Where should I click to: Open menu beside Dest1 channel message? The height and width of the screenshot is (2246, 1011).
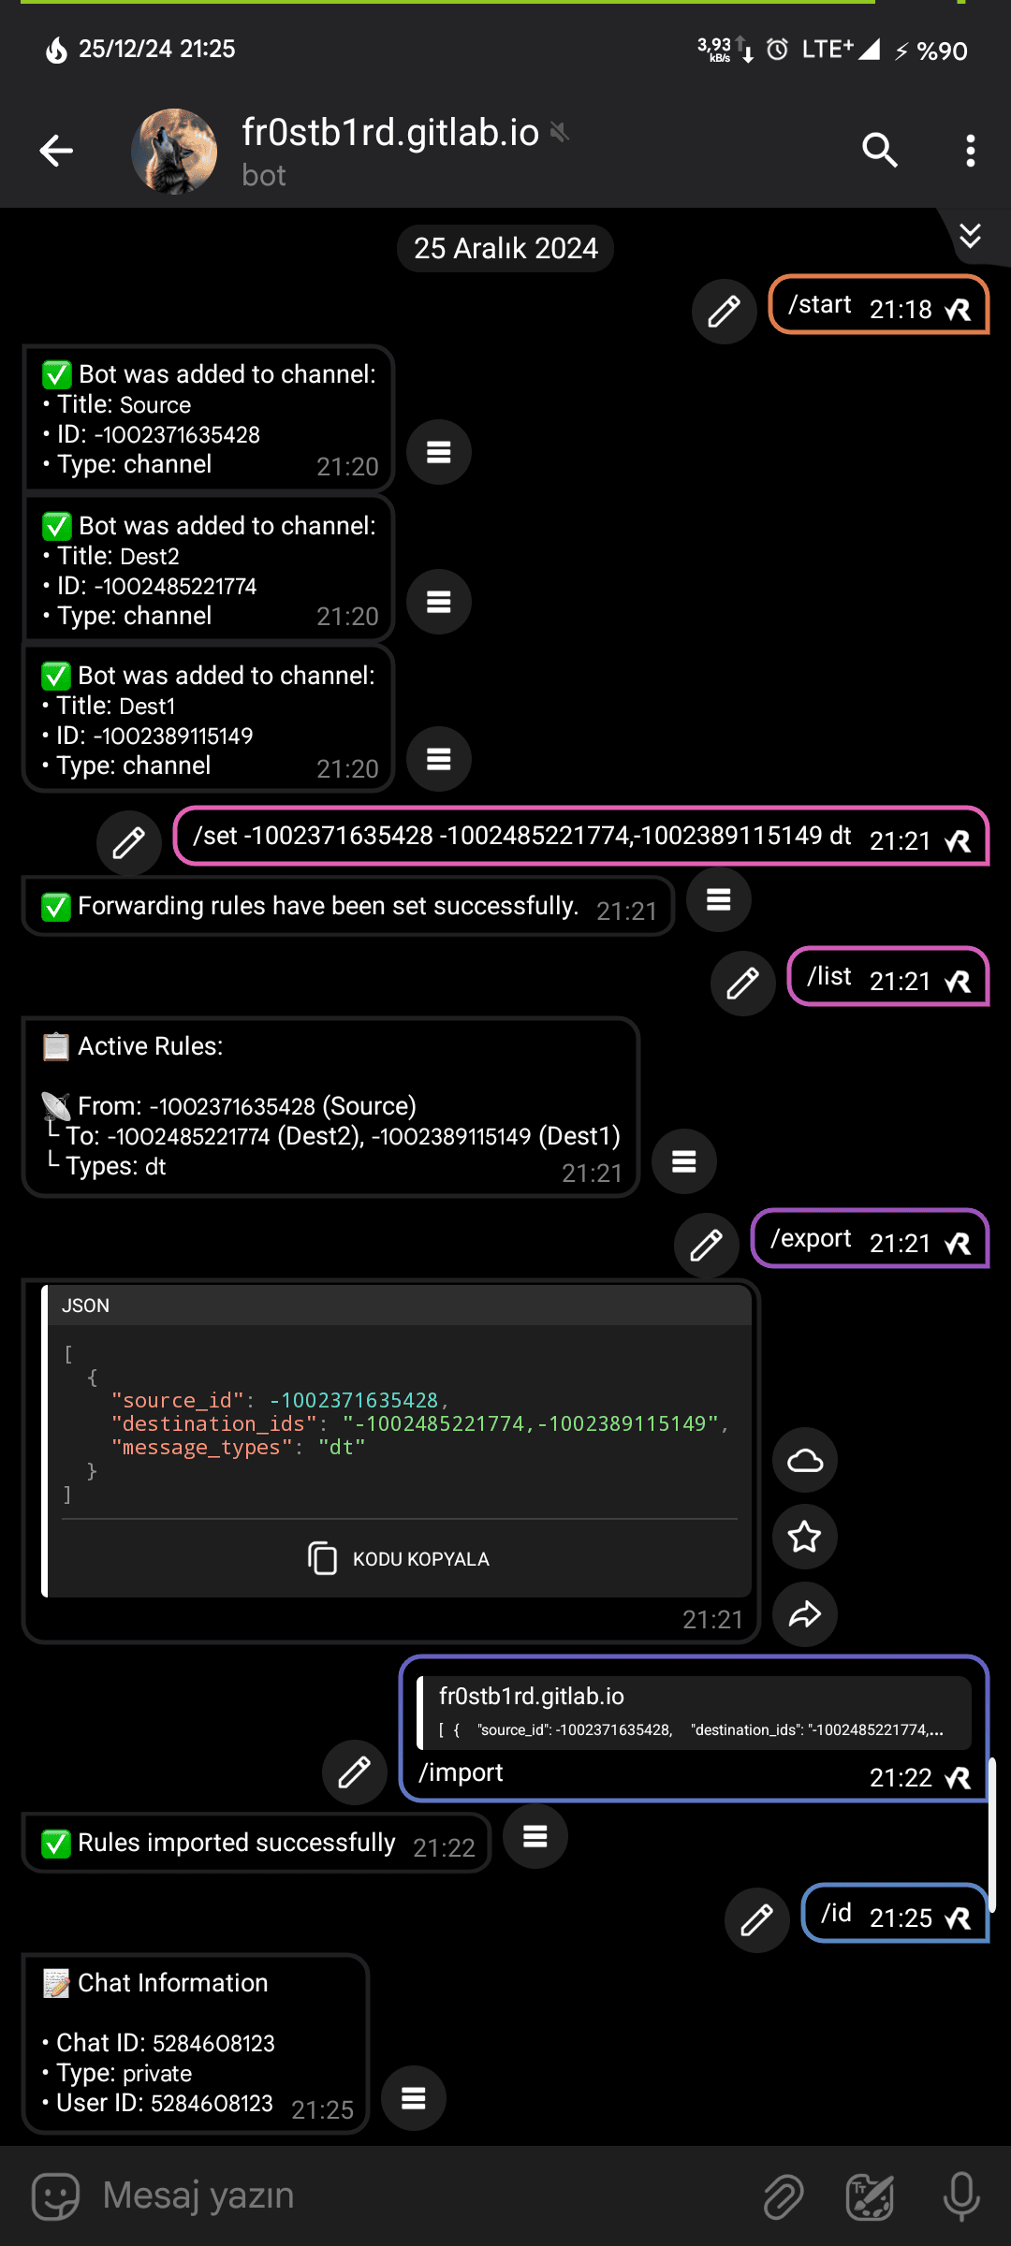[x=439, y=759]
